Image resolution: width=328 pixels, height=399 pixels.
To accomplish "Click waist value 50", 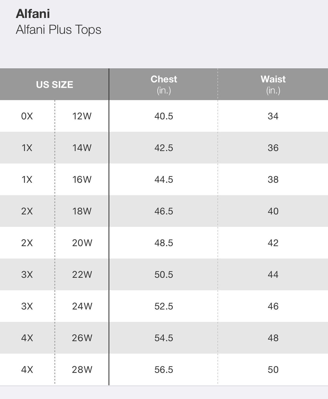I will point(273,370).
